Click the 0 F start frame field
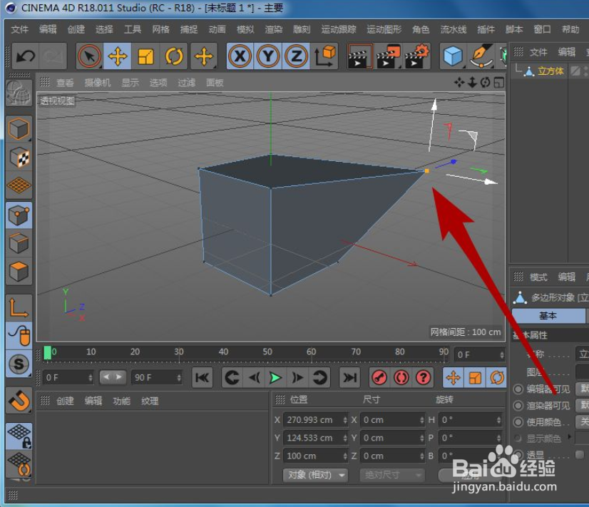This screenshot has width=589, height=507. tap(68, 377)
